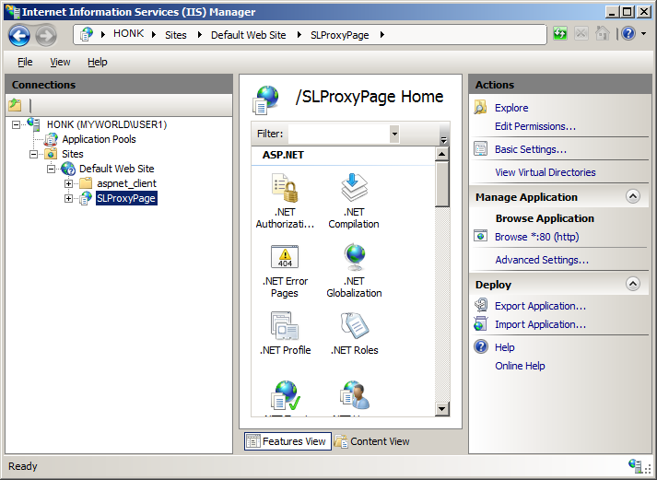
Task: Open the breadcrumb arrow after HONK
Action: click(x=154, y=35)
